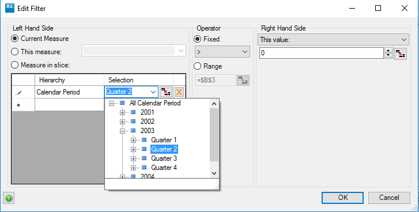Select the Fixed operator radio button
419x212 pixels.
pyautogui.click(x=197, y=39)
